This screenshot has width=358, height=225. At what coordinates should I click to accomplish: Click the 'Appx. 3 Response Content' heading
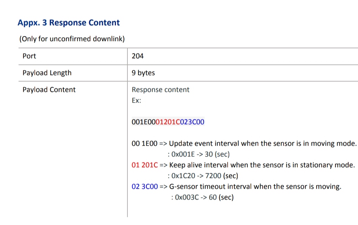[x=68, y=23]
